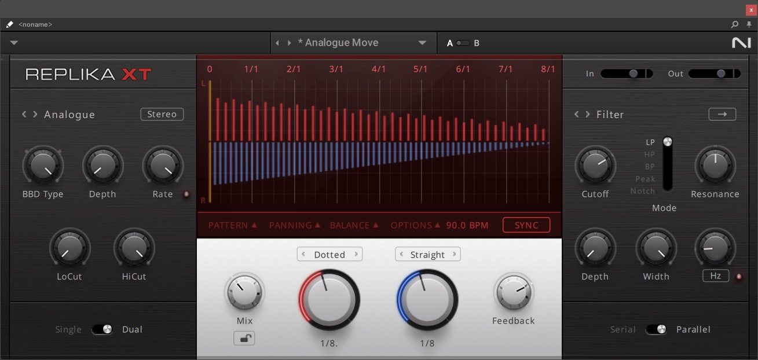Click the Mix knob
Viewport: 758px width, 360px height.
pos(244,293)
